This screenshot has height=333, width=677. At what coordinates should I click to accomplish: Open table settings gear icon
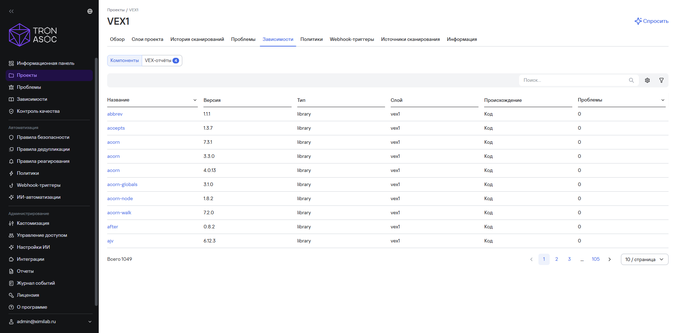coord(647,80)
